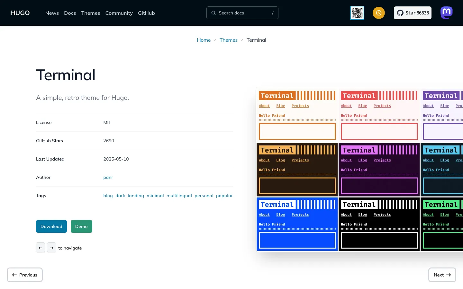
Task: Open the QR code icon in header
Action: [357, 13]
